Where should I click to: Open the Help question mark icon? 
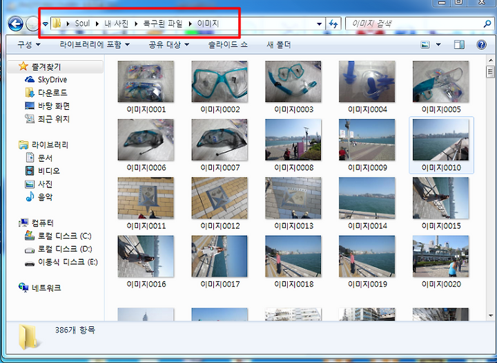[481, 45]
